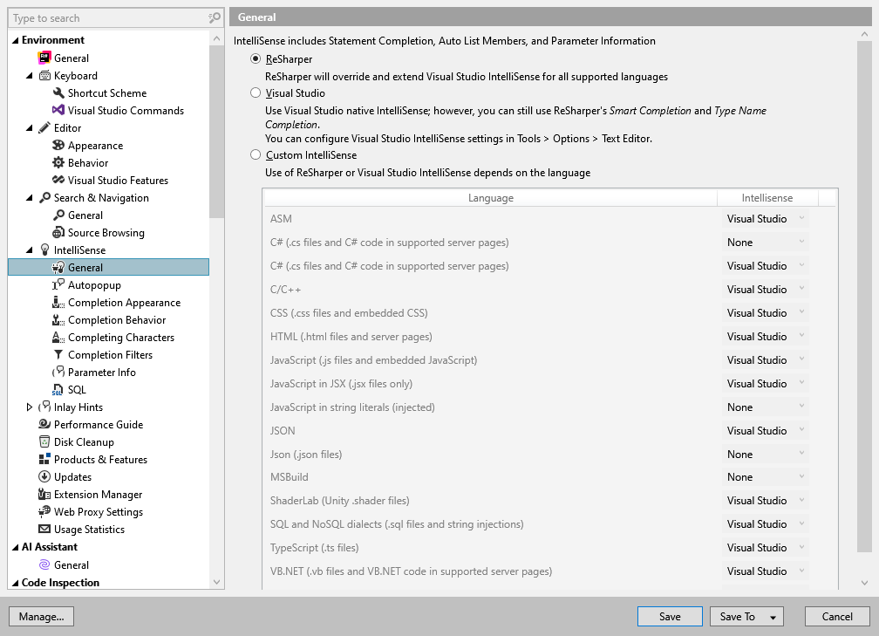Expand the Inlay Hints tree node
879x636 pixels.
[x=28, y=407]
